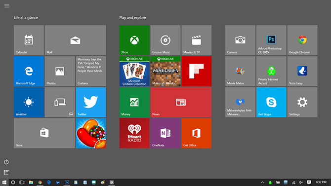
Task: Click the 6:52 PM taskbar clock
Action: (321, 182)
